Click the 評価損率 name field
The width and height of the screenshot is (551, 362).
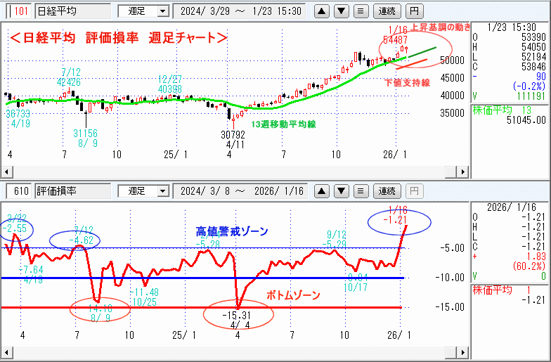coord(73,191)
